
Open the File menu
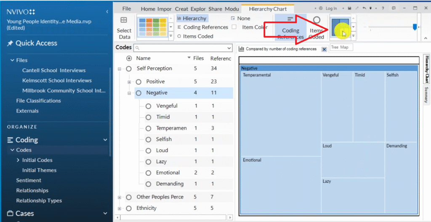127,9
